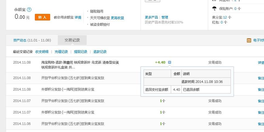Click the 历史产品本息兑付率100% text
264x132 pixels.
point(164,22)
